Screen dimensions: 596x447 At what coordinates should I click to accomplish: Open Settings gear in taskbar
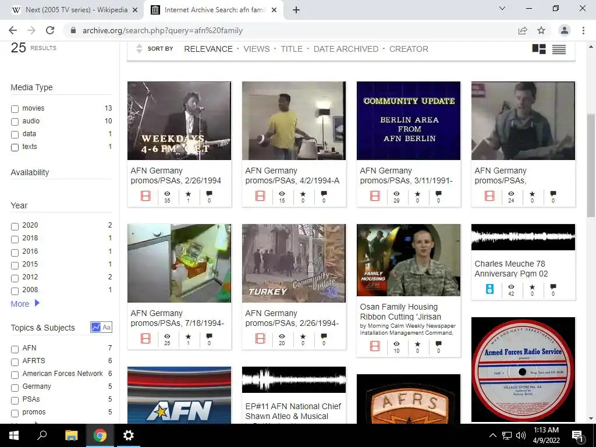pyautogui.click(x=129, y=435)
